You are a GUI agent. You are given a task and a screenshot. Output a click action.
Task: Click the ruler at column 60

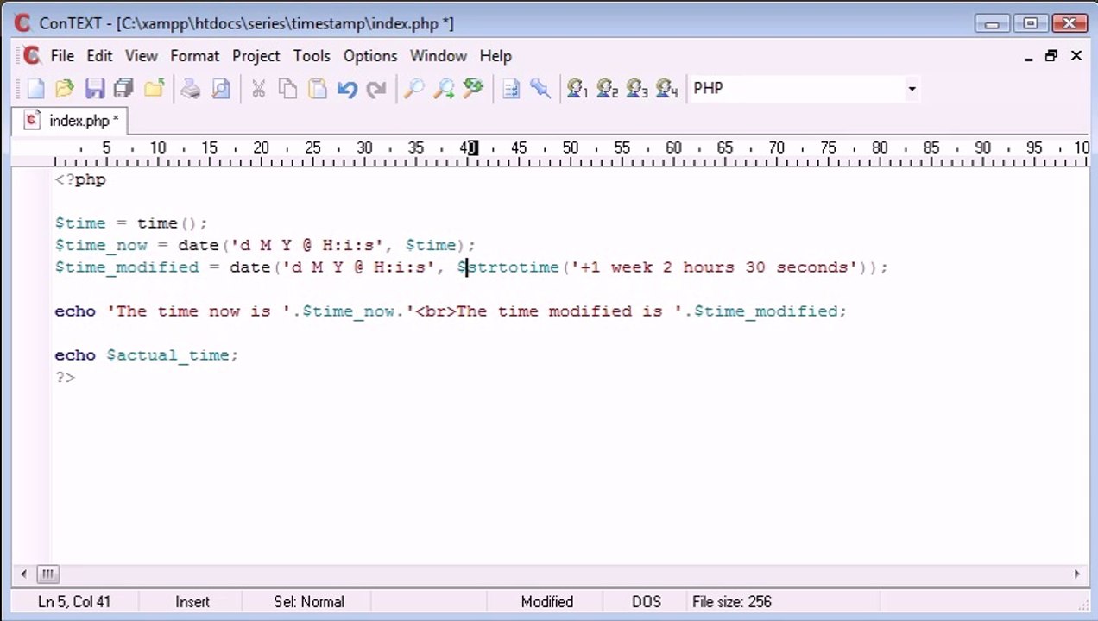coord(673,148)
